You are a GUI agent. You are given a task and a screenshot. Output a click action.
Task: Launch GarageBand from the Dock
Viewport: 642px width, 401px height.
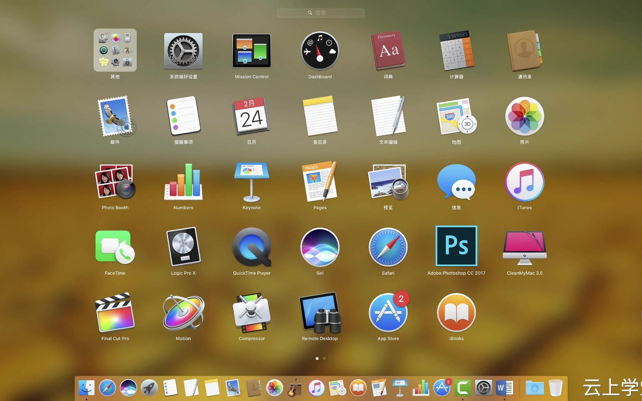pyautogui.click(x=295, y=388)
